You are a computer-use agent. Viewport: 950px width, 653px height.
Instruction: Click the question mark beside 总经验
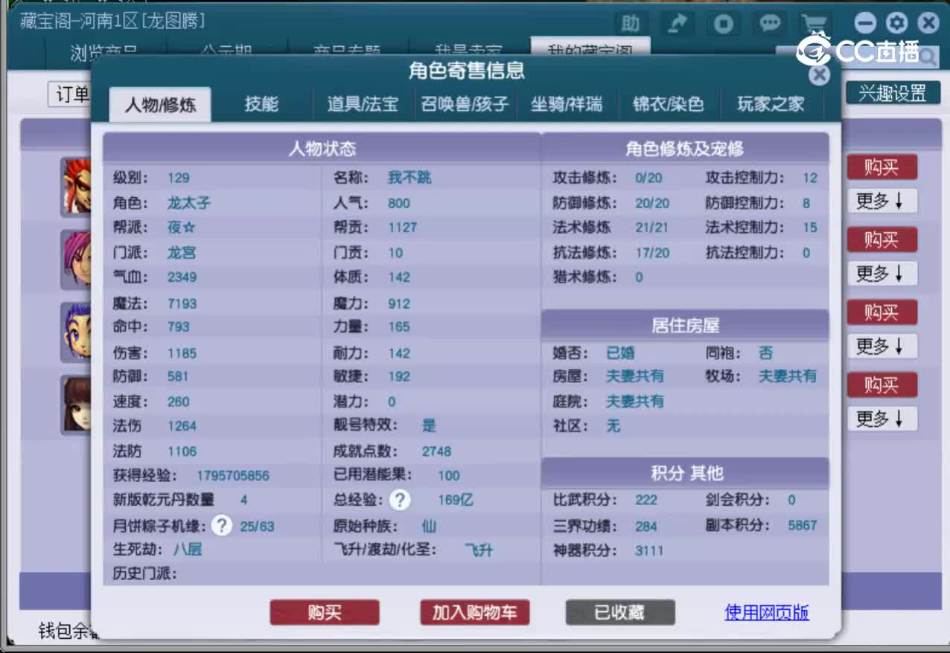pyautogui.click(x=400, y=500)
